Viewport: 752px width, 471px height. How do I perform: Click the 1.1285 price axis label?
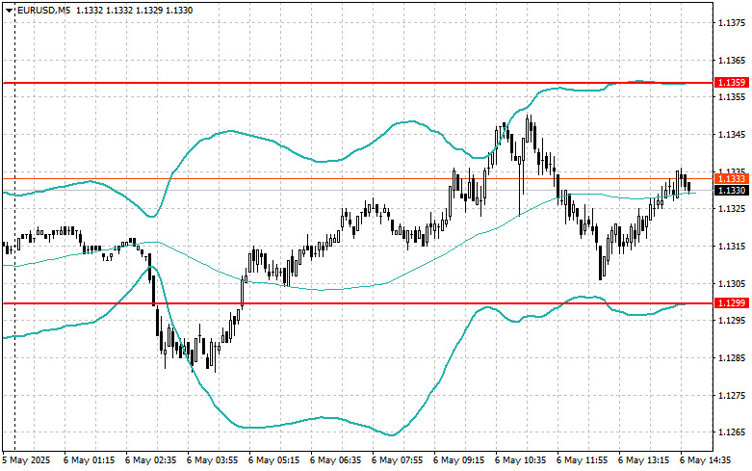(x=732, y=357)
